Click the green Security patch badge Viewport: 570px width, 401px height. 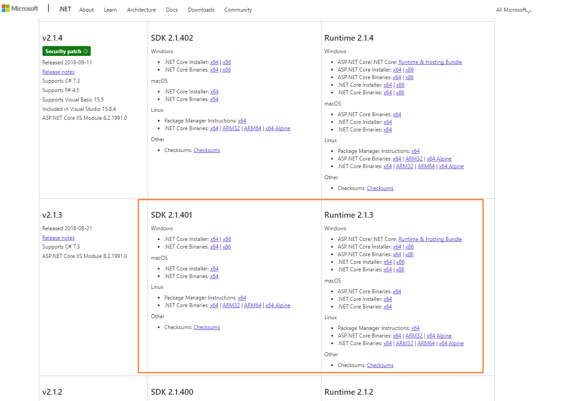(67, 51)
